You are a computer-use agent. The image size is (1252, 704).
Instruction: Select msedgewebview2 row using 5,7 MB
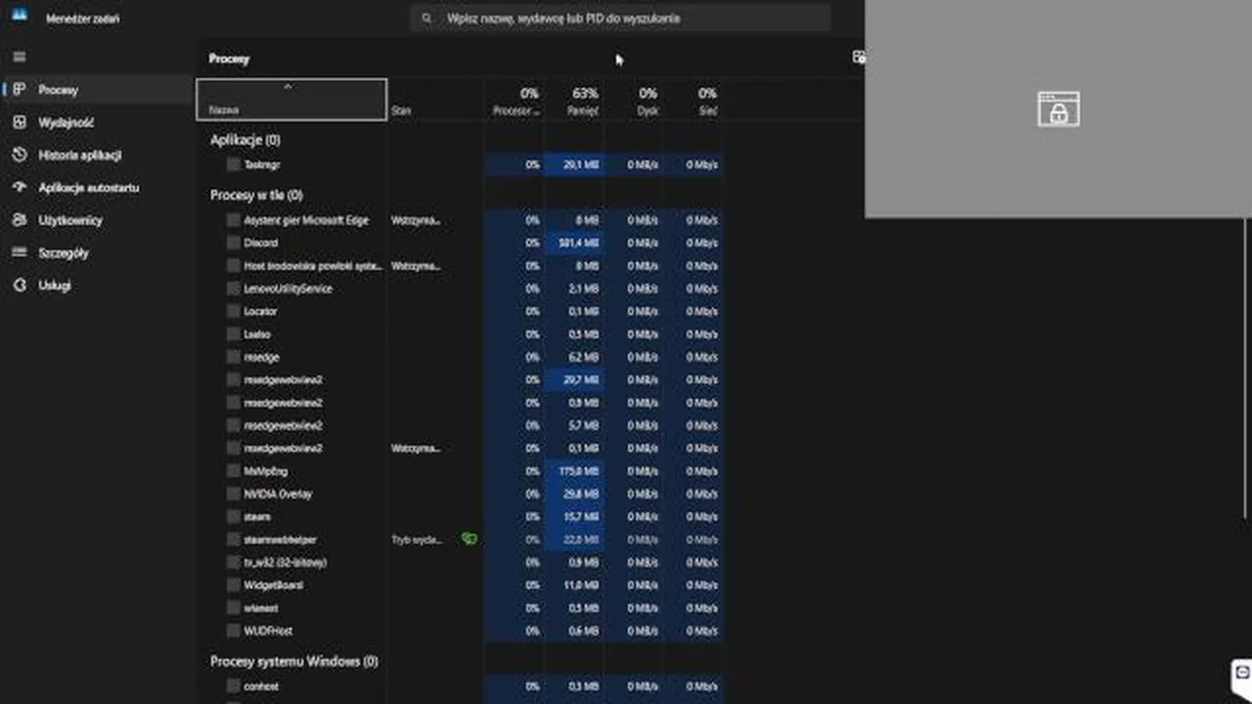[x=460, y=425]
